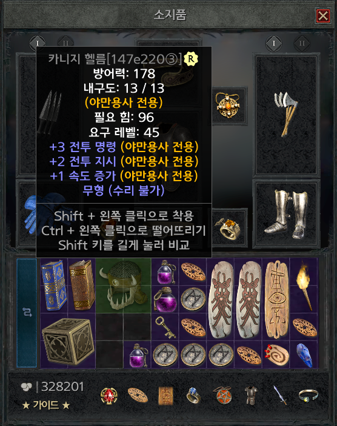Viewport: 337px width, 426px height.
Task: Select the Horadric Cube in inventory
Action: tap(68, 341)
